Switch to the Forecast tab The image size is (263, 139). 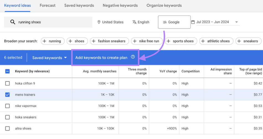point(47,6)
